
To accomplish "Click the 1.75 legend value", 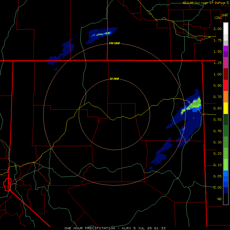I will tap(217, 40).
